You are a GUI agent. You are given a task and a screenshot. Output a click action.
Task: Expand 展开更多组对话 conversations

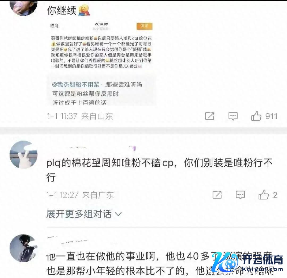(x=84, y=214)
